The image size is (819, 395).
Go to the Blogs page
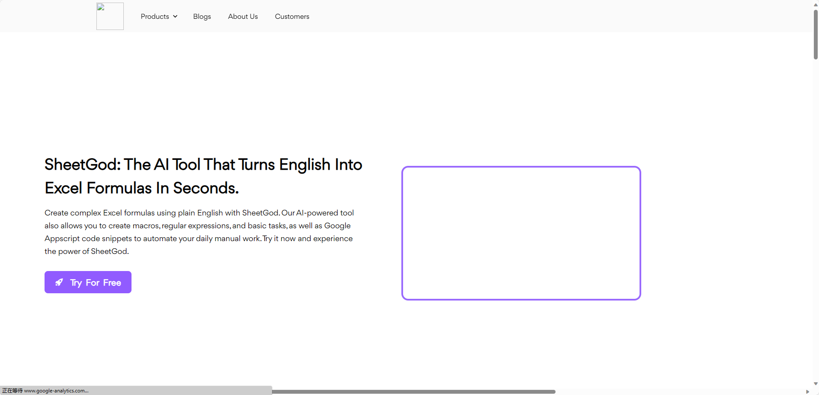(x=202, y=16)
